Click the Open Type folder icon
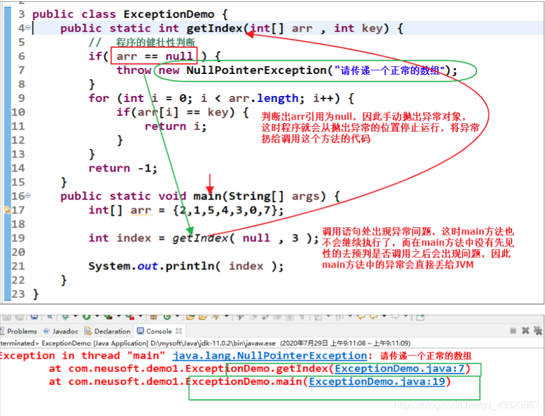The width and height of the screenshot is (545, 416). [190, 316]
